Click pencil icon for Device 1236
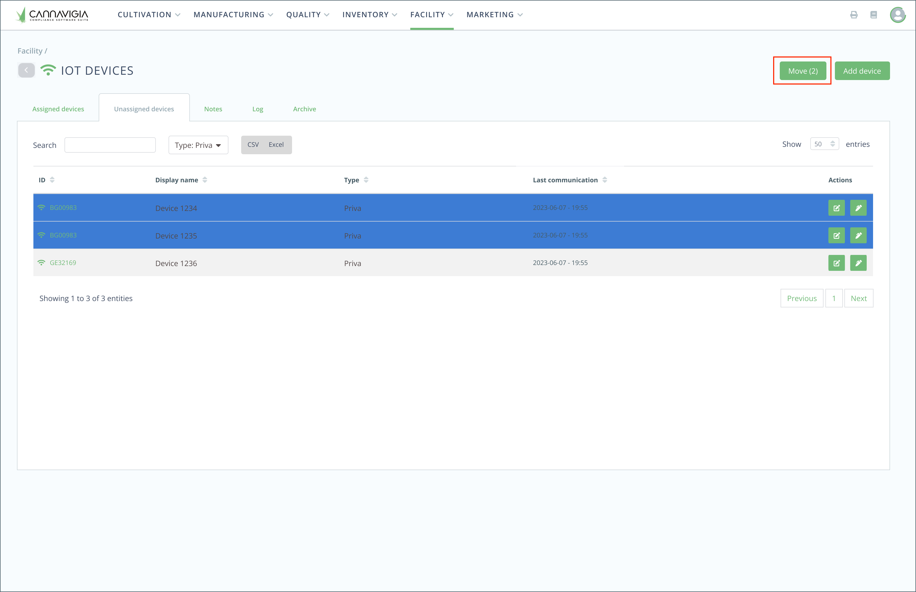Viewport: 916px width, 592px height. (858, 263)
